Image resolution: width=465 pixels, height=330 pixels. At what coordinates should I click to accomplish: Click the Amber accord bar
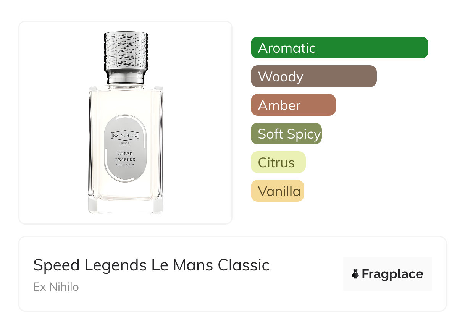coord(293,105)
